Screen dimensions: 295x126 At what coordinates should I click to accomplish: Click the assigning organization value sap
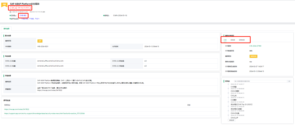click(251, 61)
